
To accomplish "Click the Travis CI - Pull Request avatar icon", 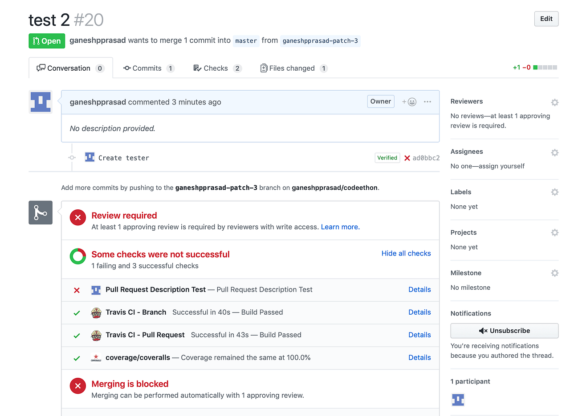I will [x=96, y=335].
